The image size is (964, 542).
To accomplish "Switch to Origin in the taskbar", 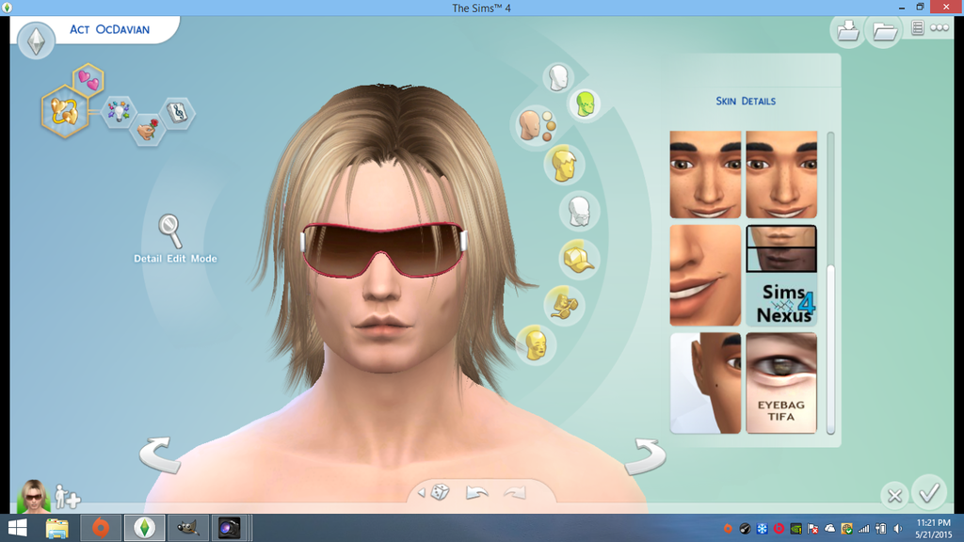I will pos(101,528).
